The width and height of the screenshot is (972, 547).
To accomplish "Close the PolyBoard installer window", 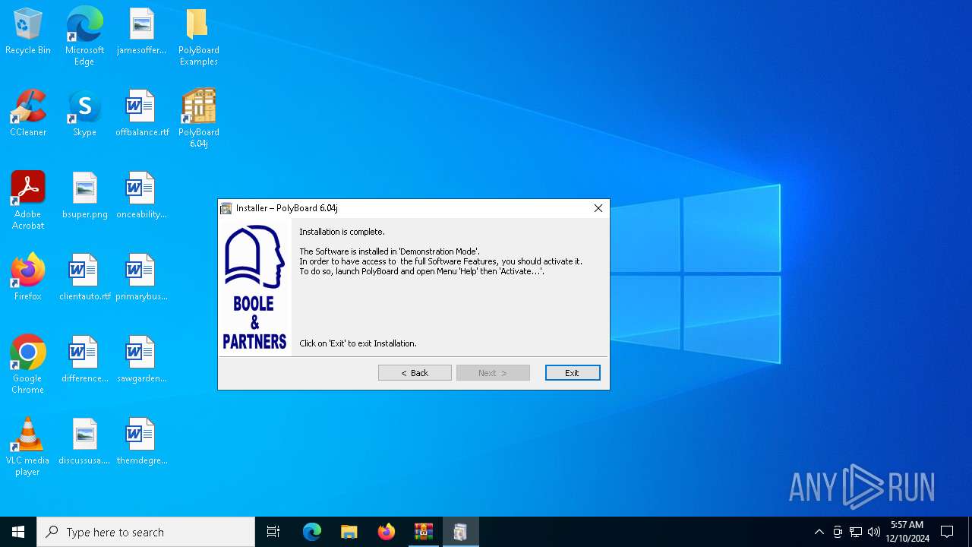I will (598, 208).
